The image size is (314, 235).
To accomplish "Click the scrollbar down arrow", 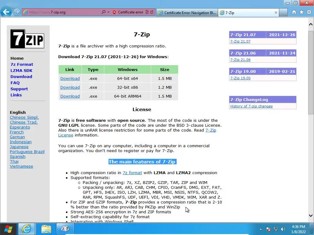I will (x=311, y=215).
